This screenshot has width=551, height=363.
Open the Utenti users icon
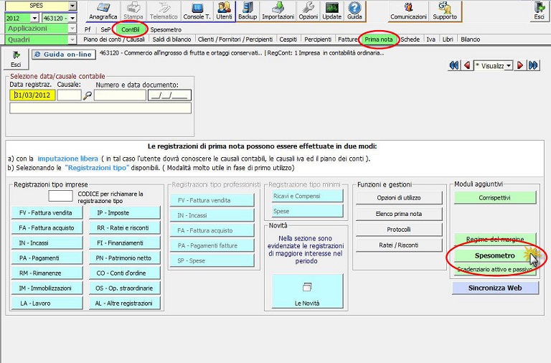224,11
